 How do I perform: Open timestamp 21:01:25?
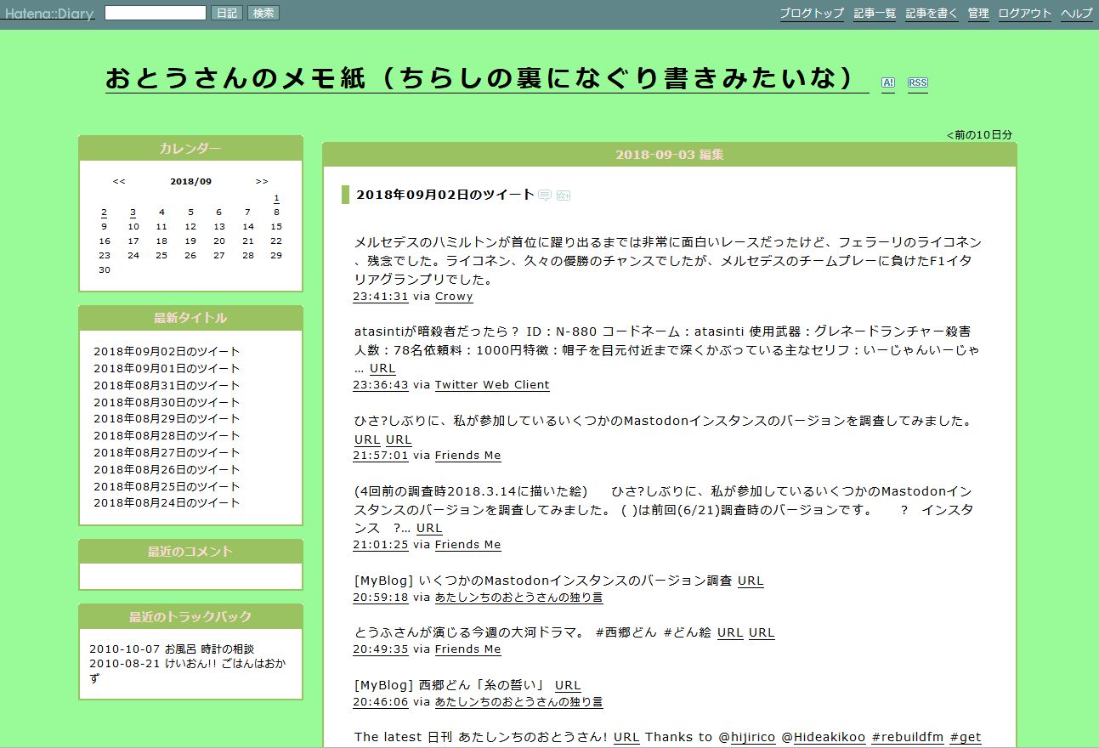(381, 545)
